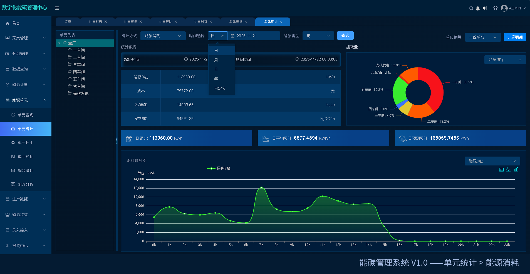Click the 日累计 calendar clock icon
The height and width of the screenshot is (274, 530).
click(x=129, y=139)
